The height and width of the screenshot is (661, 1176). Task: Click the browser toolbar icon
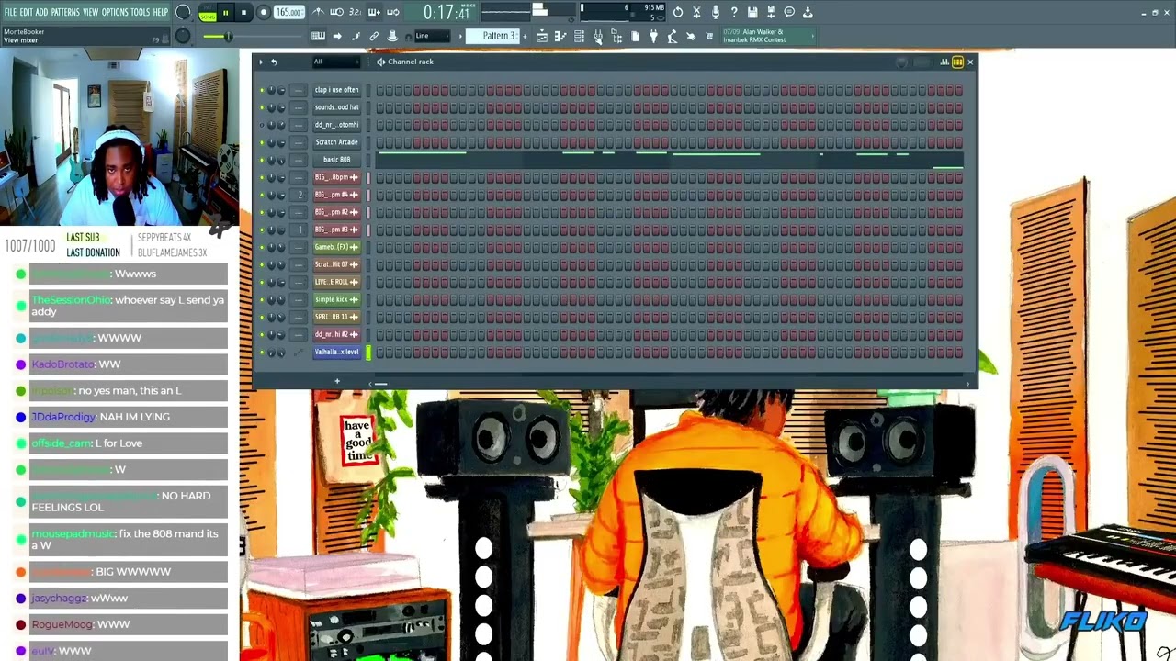(616, 36)
